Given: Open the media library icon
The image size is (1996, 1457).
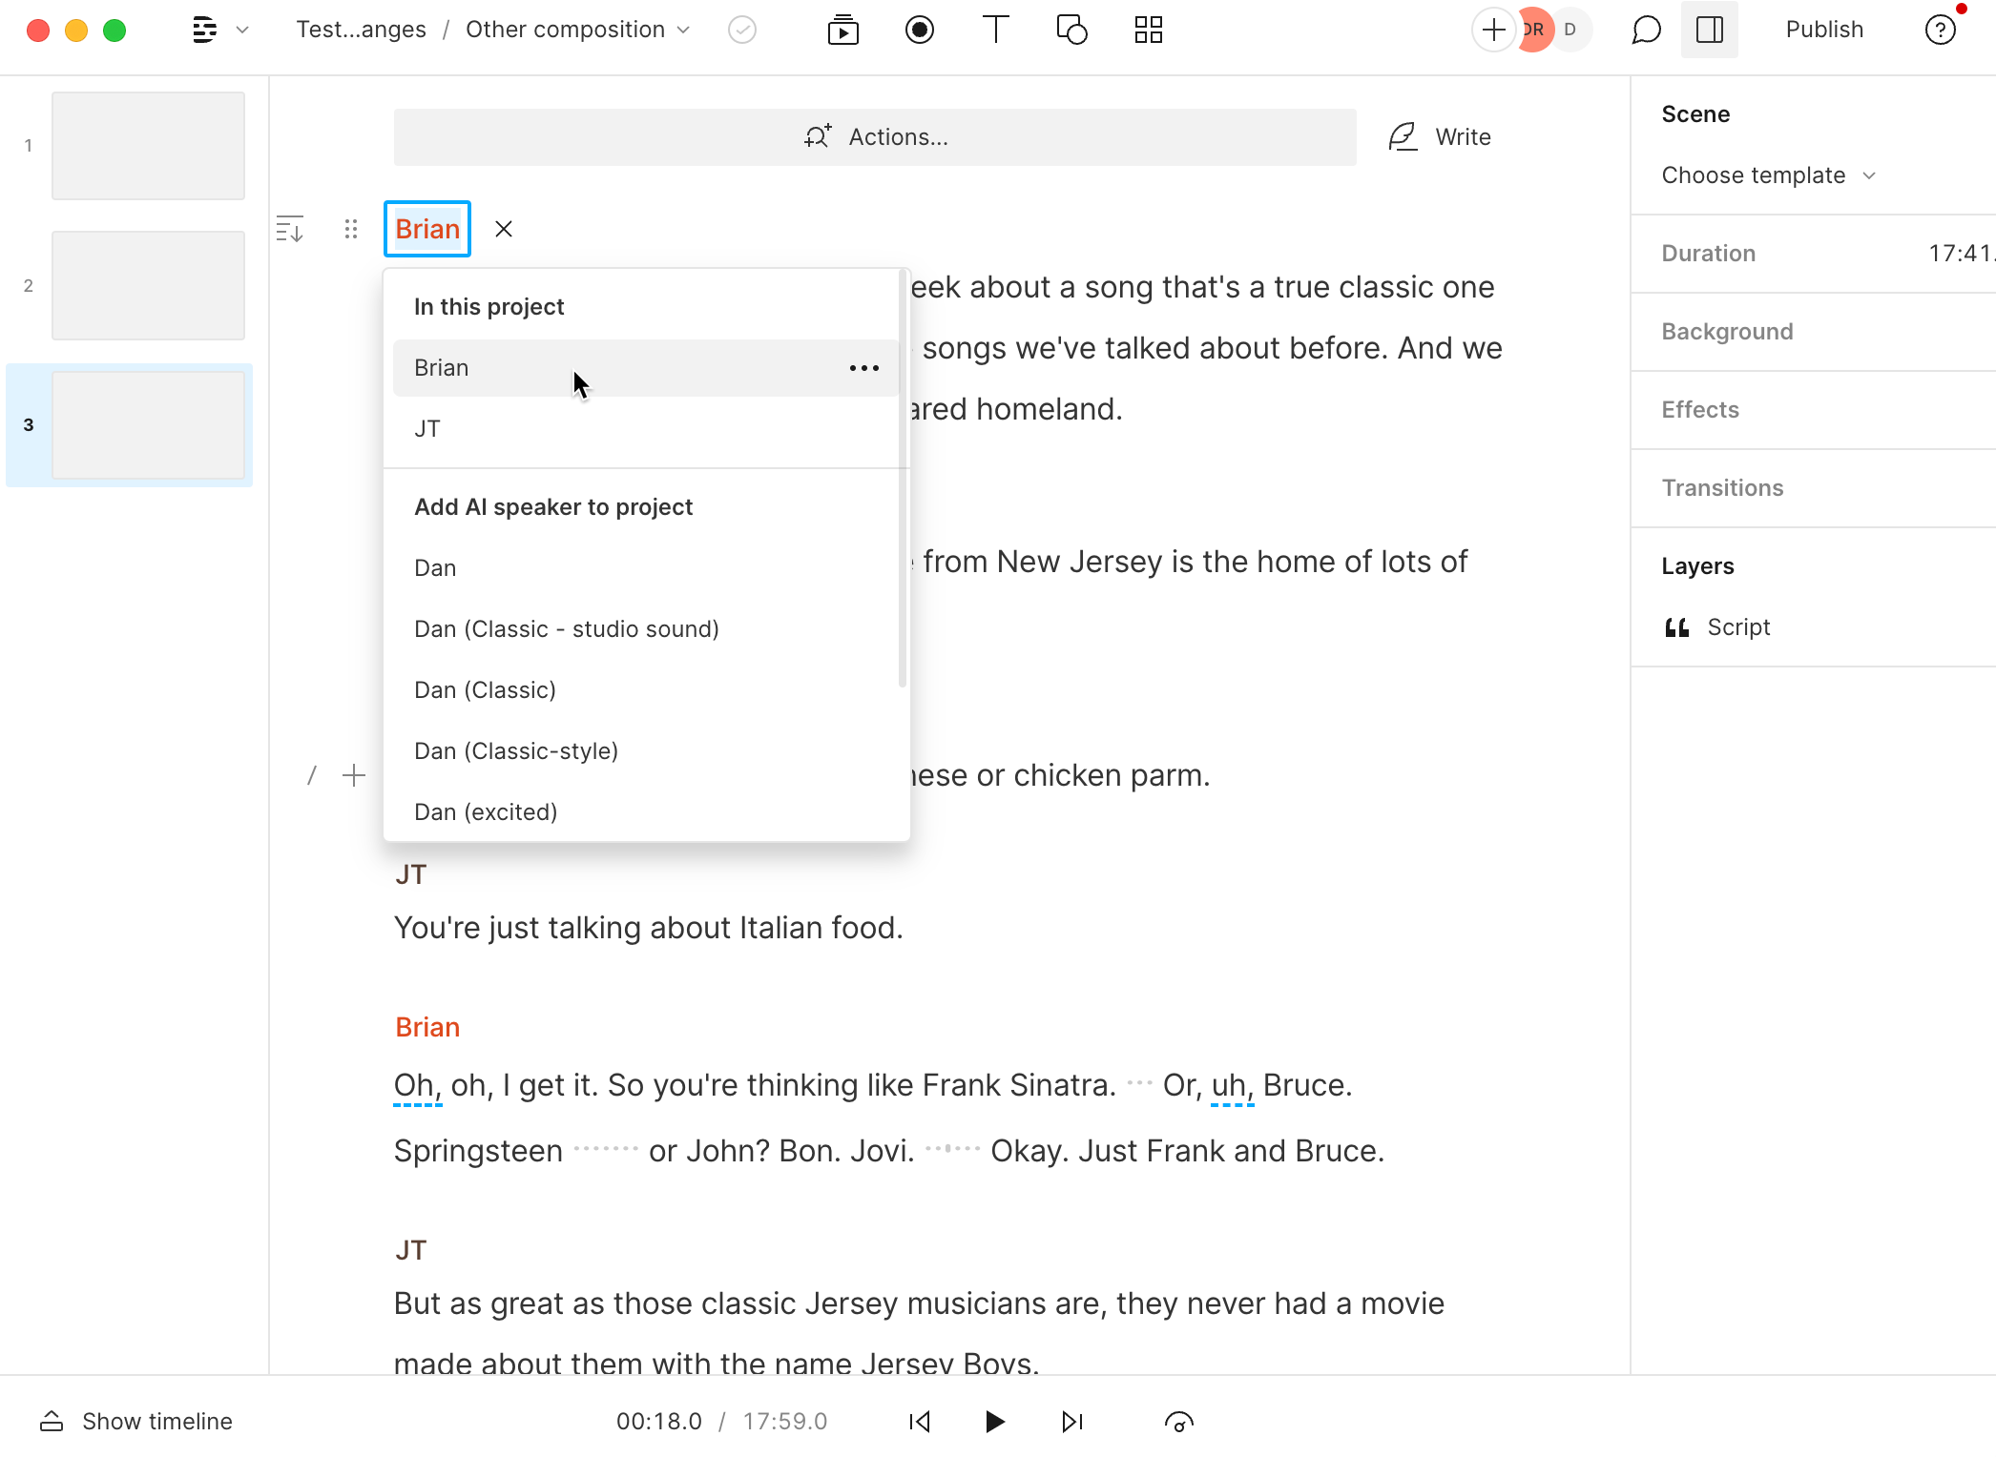Looking at the screenshot, I should pos(842,30).
